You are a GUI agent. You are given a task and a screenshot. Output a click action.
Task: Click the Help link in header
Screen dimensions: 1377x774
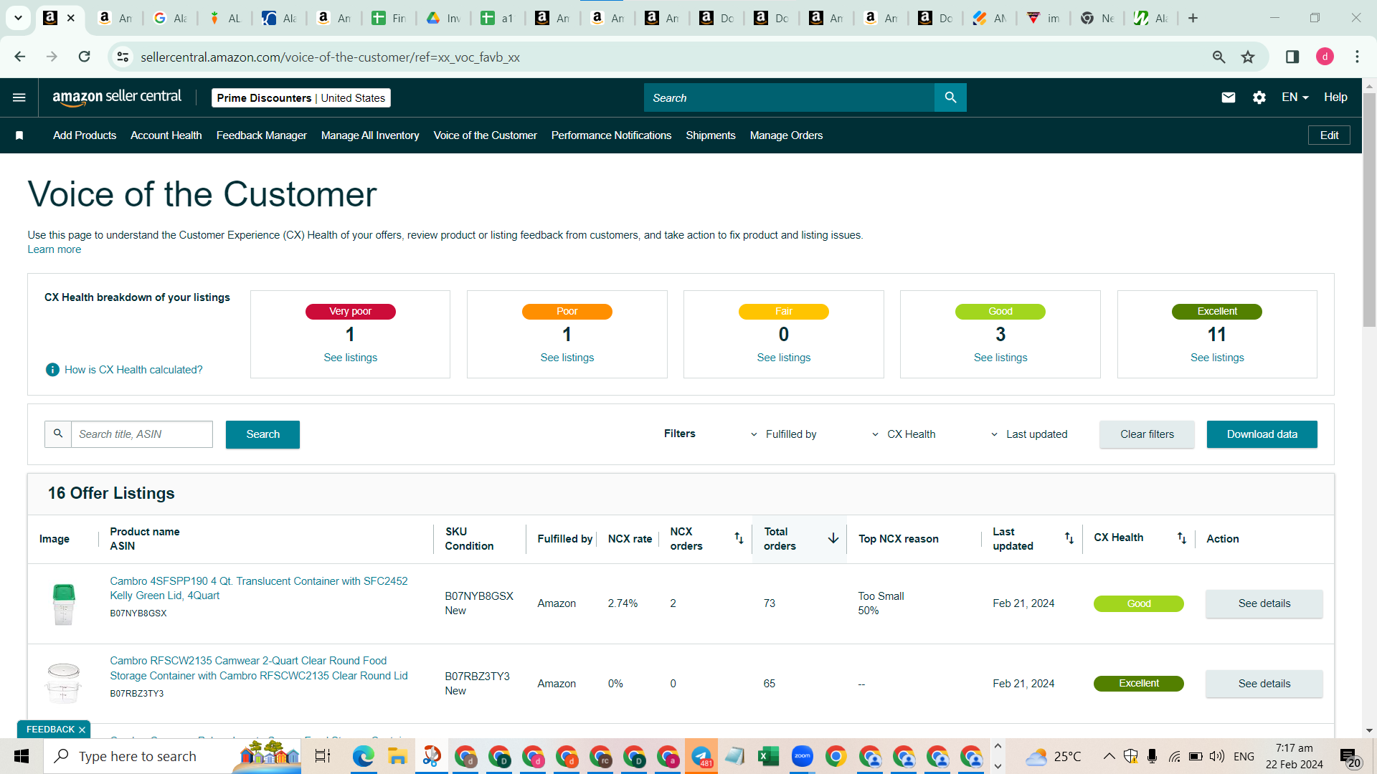1335,97
